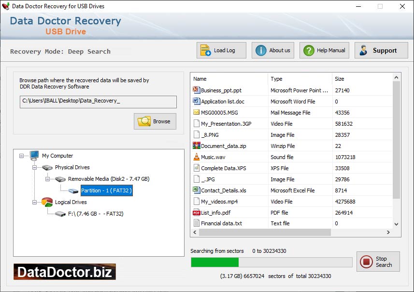
Task: Click the WinRAR icon for Document_data.zip
Action: [196, 146]
